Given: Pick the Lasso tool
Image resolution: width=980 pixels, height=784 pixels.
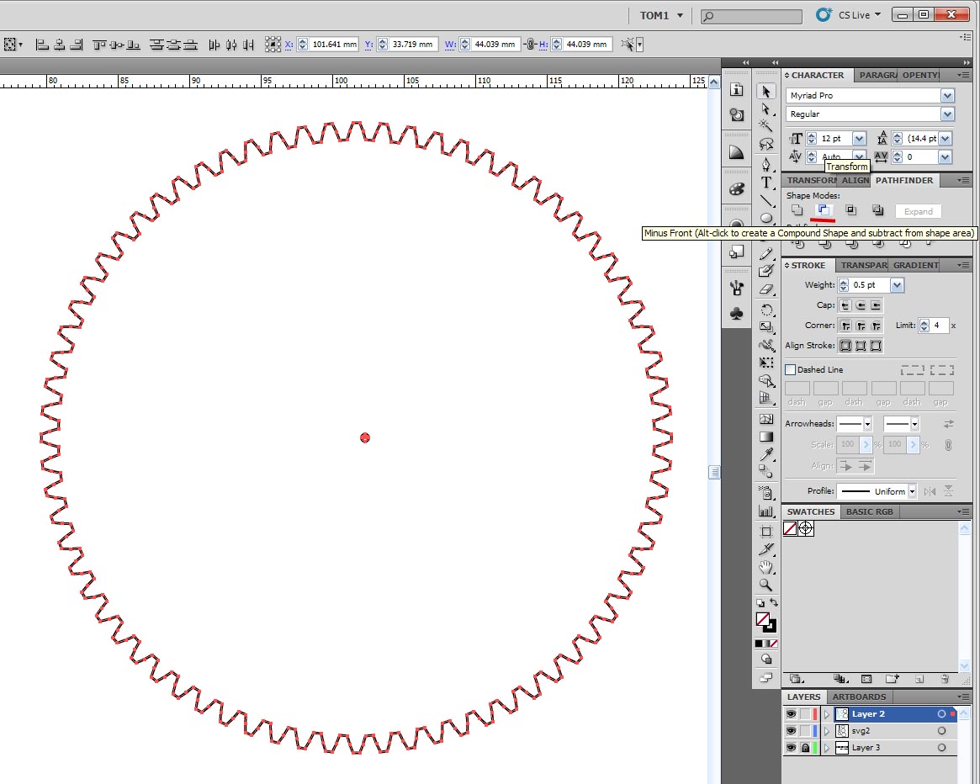Looking at the screenshot, I should pyautogui.click(x=765, y=145).
